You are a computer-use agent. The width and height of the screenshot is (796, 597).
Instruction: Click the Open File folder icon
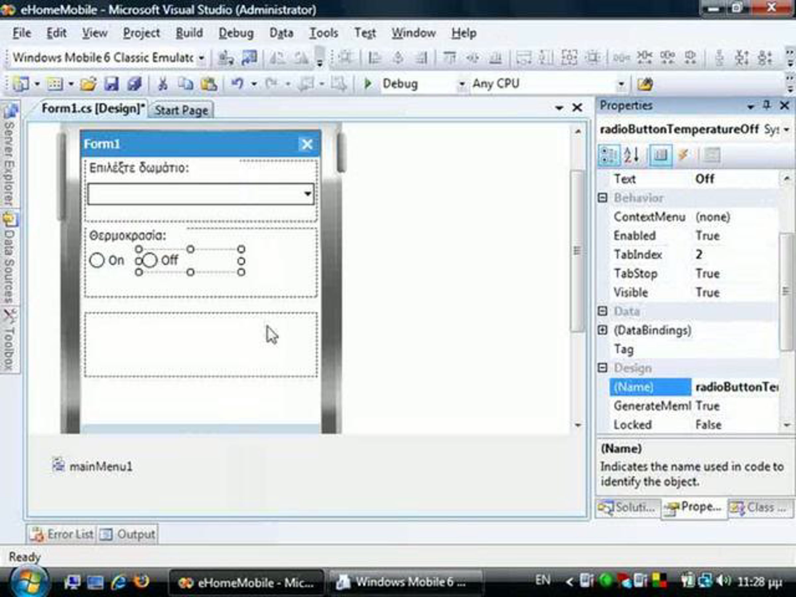(x=88, y=84)
